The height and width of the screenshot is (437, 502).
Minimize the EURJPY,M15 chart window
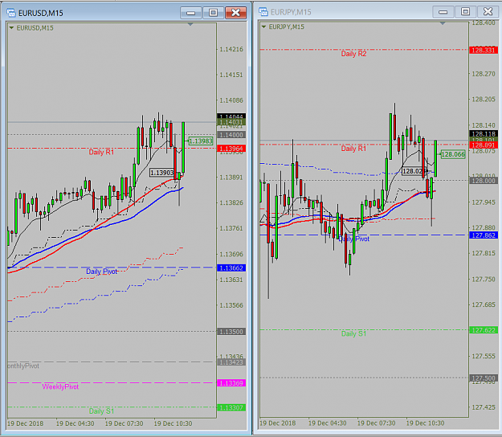[443, 12]
